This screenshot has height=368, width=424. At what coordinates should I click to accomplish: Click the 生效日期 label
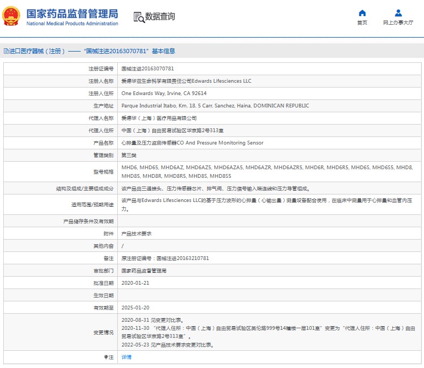[x=103, y=295]
